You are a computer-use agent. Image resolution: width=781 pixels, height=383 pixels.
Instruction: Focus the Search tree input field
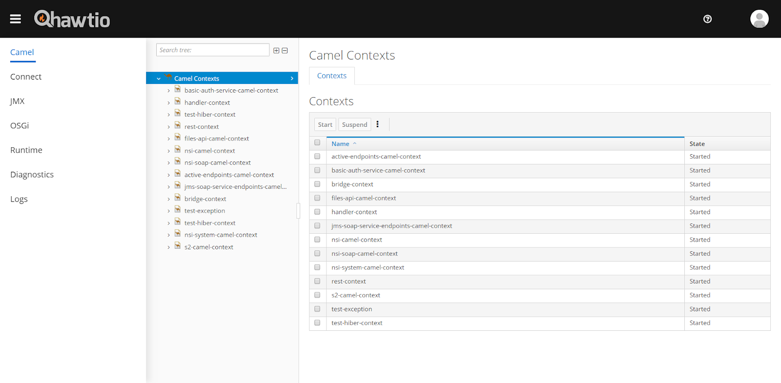(213, 50)
